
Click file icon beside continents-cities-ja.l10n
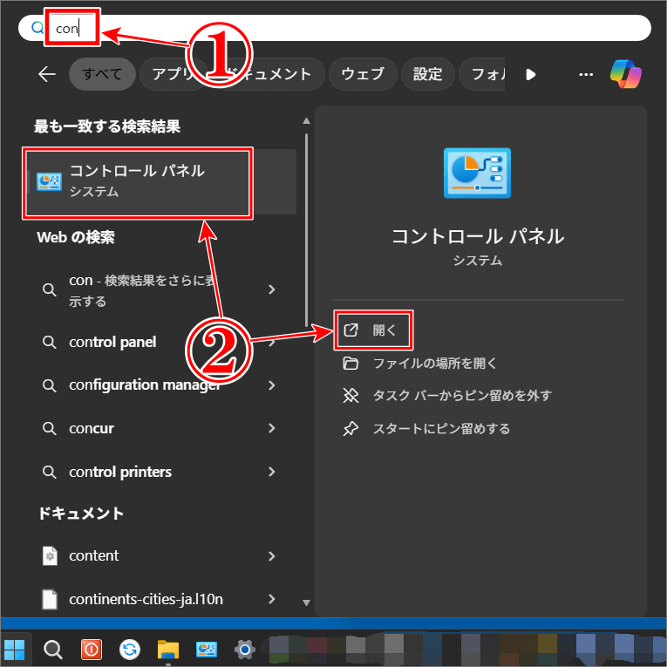pyautogui.click(x=50, y=599)
